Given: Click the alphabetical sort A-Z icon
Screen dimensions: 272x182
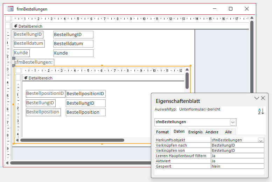Looking at the screenshot, I should 261,111.
